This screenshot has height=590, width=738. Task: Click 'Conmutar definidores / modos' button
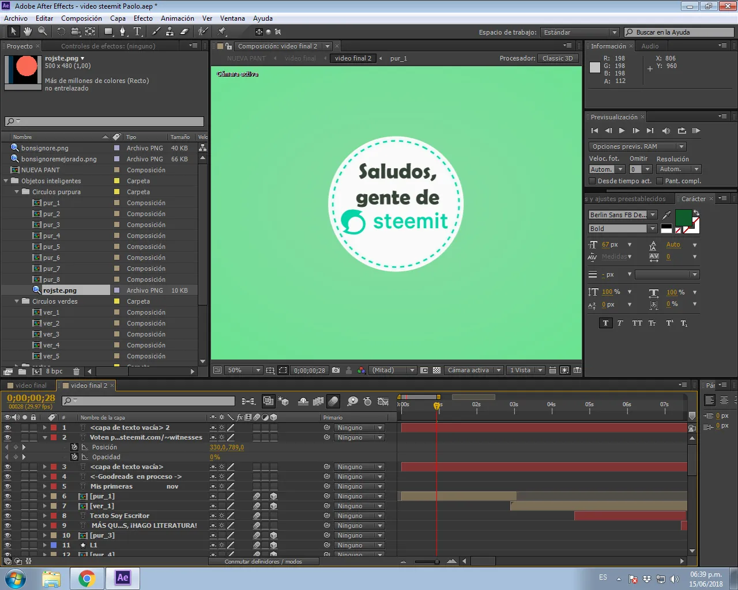pyautogui.click(x=263, y=561)
